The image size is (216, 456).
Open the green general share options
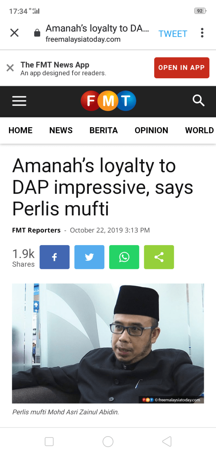point(159,257)
